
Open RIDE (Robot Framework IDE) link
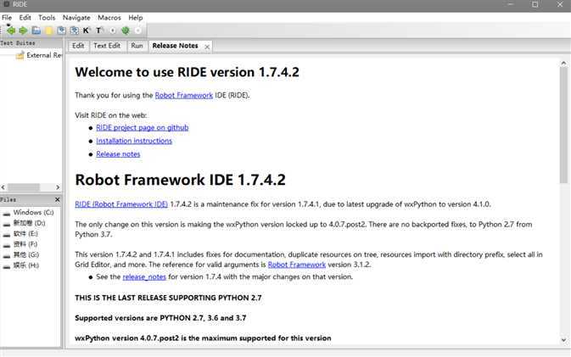(x=121, y=204)
